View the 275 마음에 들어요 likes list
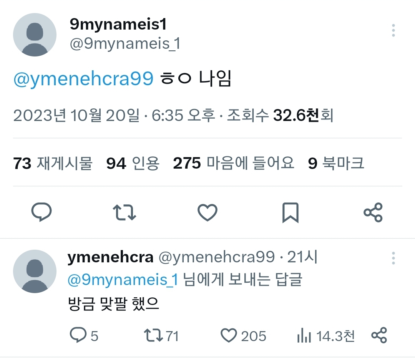The image size is (415, 358). 234,164
